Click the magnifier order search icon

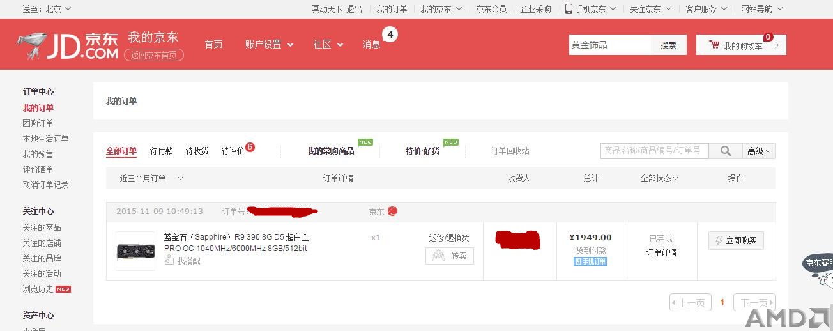click(x=725, y=151)
